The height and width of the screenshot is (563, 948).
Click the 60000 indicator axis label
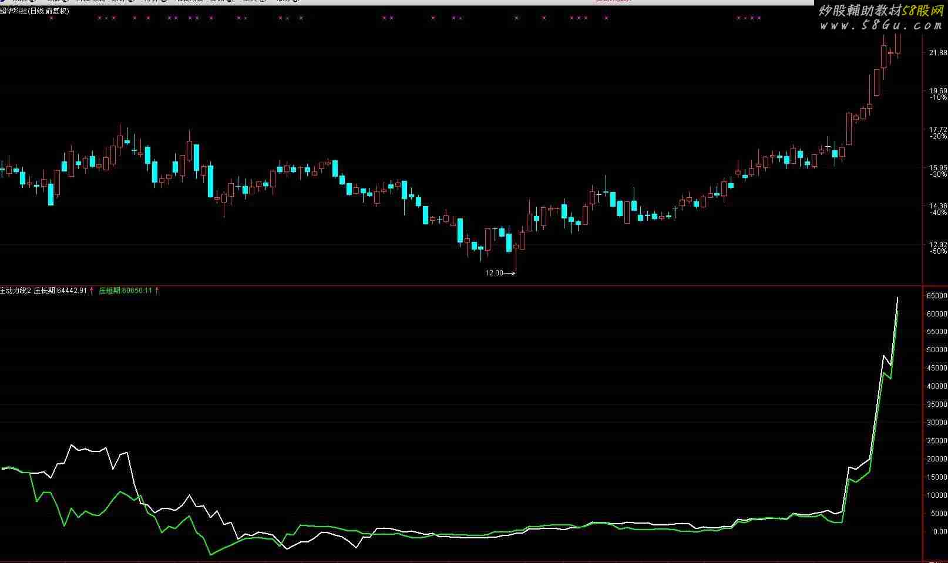coord(937,314)
